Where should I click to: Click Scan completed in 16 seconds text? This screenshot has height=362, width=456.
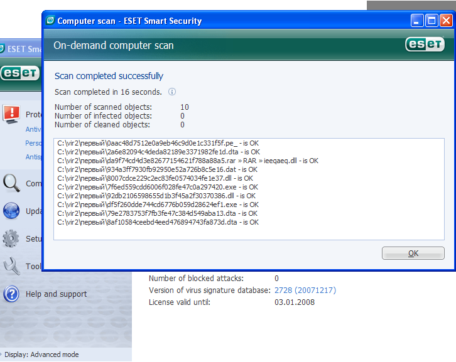pos(108,92)
